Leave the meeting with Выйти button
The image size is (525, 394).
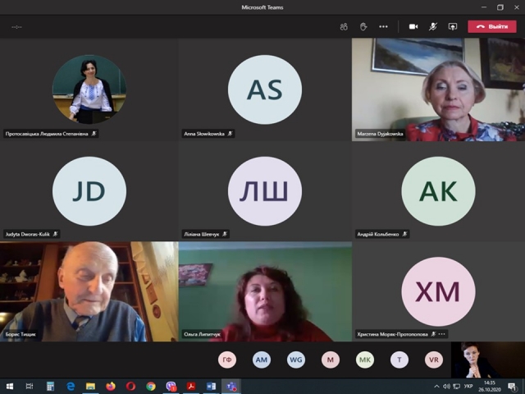click(492, 26)
